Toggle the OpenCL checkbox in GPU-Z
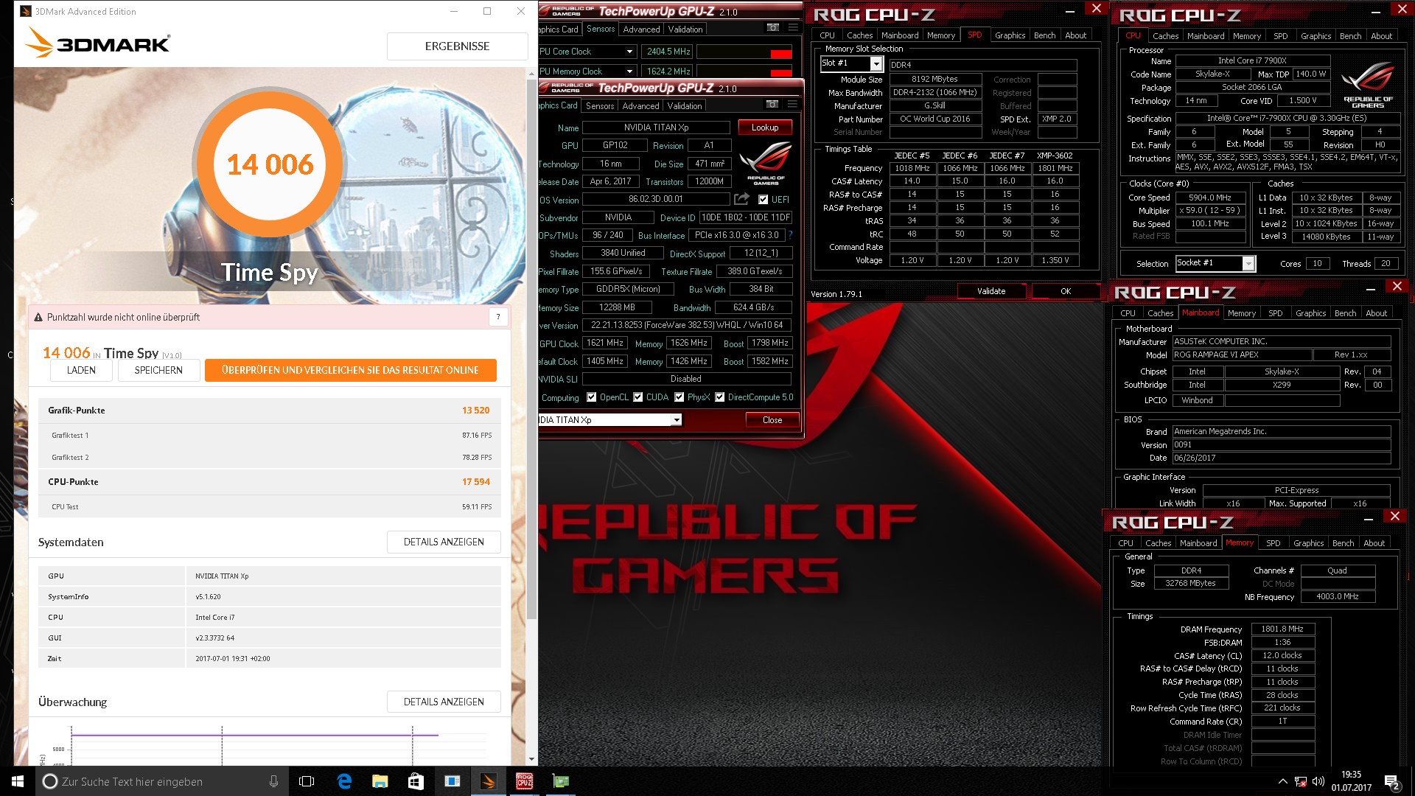This screenshot has height=796, width=1415. (x=591, y=397)
